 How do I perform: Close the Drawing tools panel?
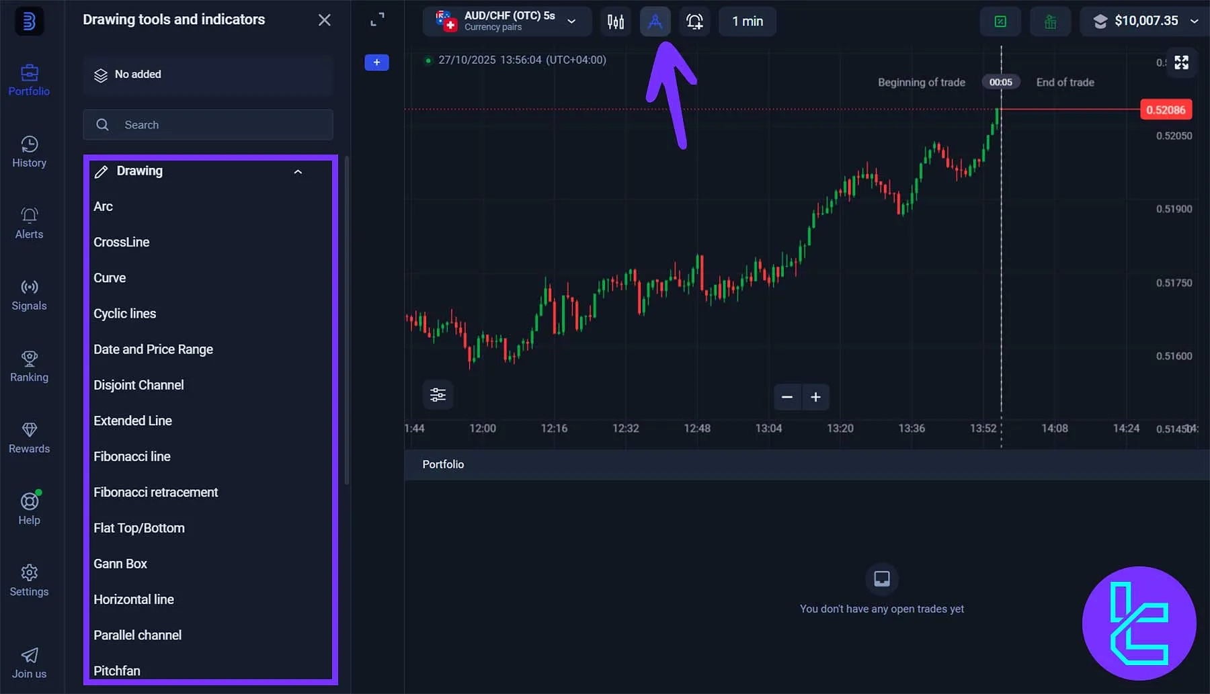pyautogui.click(x=325, y=20)
